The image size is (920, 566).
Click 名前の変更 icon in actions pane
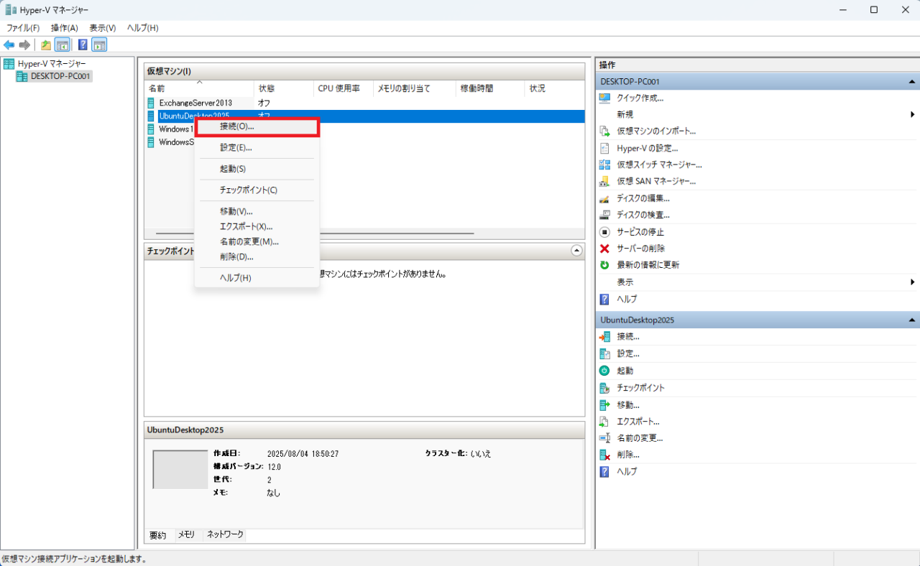point(604,438)
